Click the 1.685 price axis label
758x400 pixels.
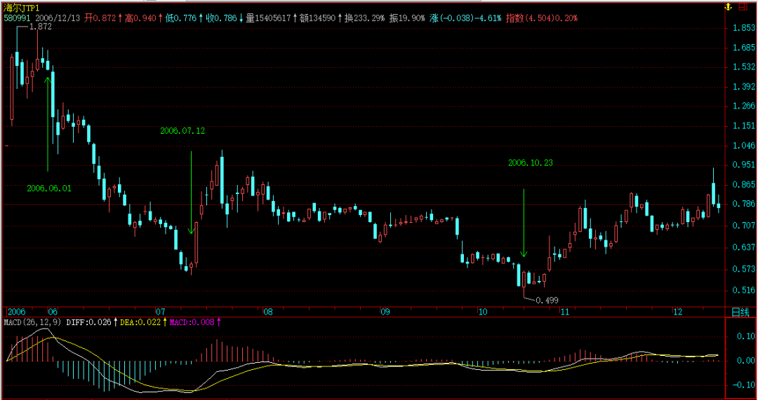tap(745, 48)
